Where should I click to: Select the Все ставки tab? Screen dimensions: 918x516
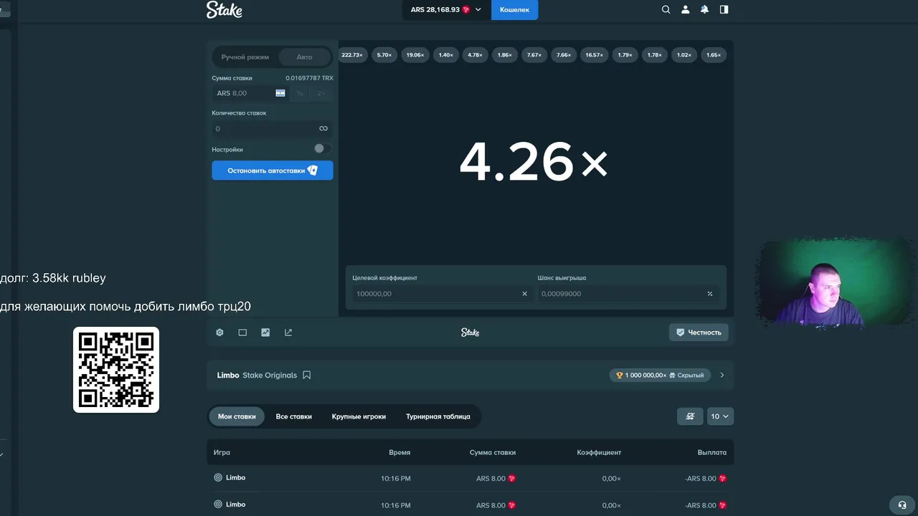(x=294, y=416)
